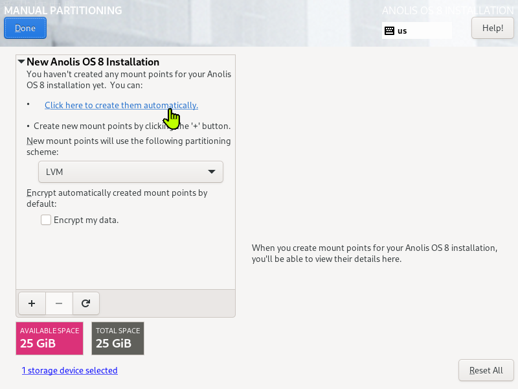Screen dimensions: 518x389
Task: Click the 'us' keyboard layout text
Action: [x=402, y=30]
